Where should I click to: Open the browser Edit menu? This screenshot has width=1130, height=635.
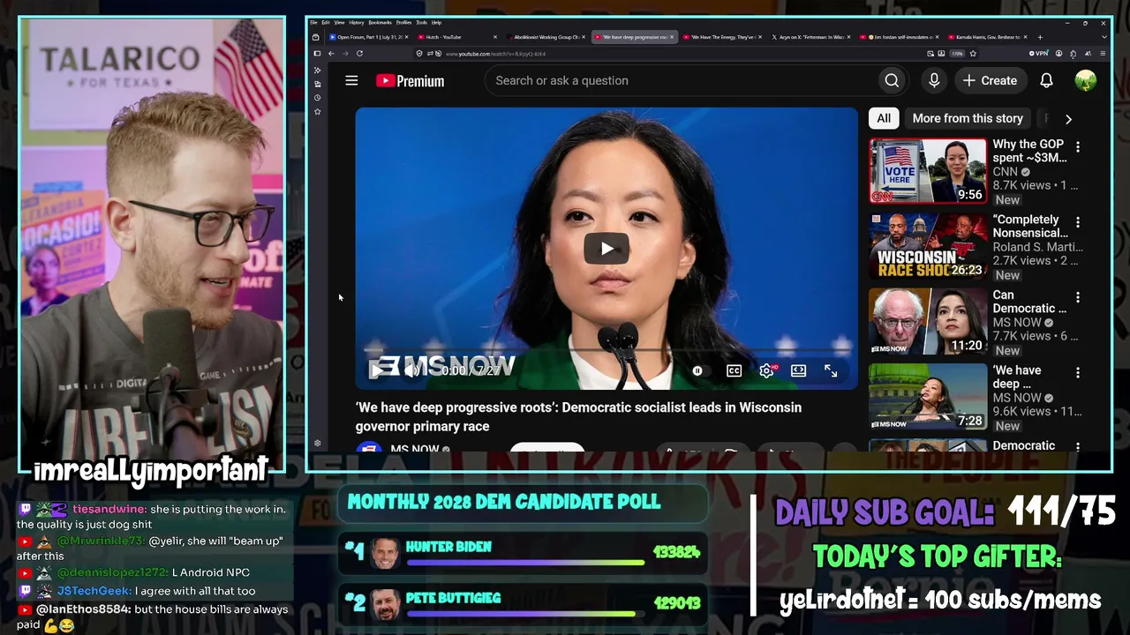tap(326, 22)
